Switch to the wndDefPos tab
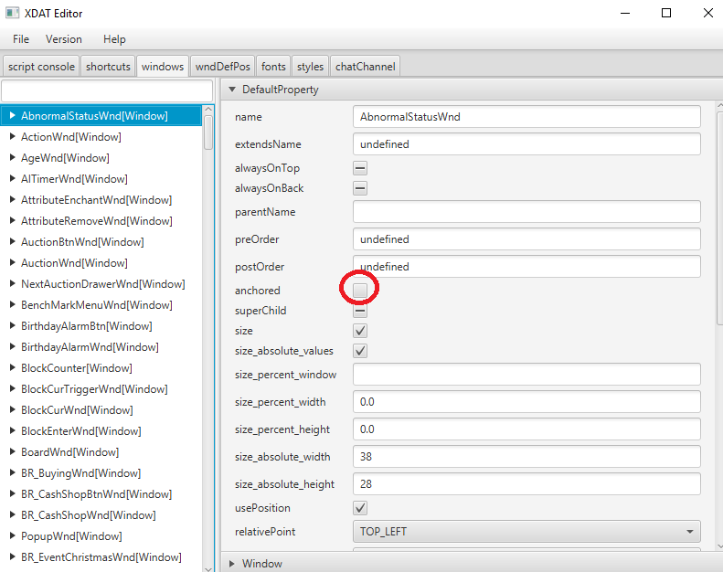 [x=223, y=67]
